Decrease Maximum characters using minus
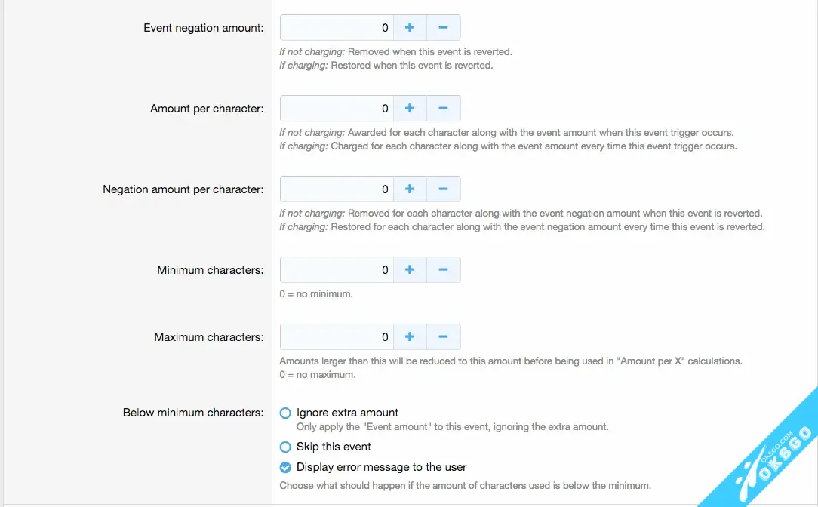The image size is (818, 507). 443,337
